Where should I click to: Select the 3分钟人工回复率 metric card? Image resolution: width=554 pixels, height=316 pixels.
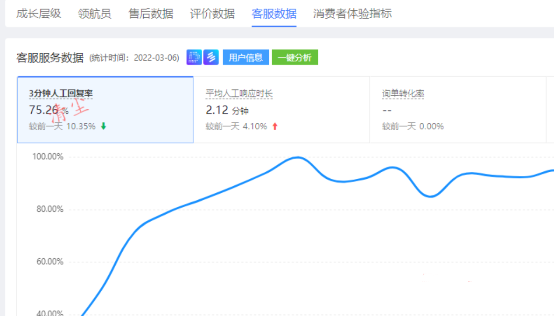tap(105, 110)
